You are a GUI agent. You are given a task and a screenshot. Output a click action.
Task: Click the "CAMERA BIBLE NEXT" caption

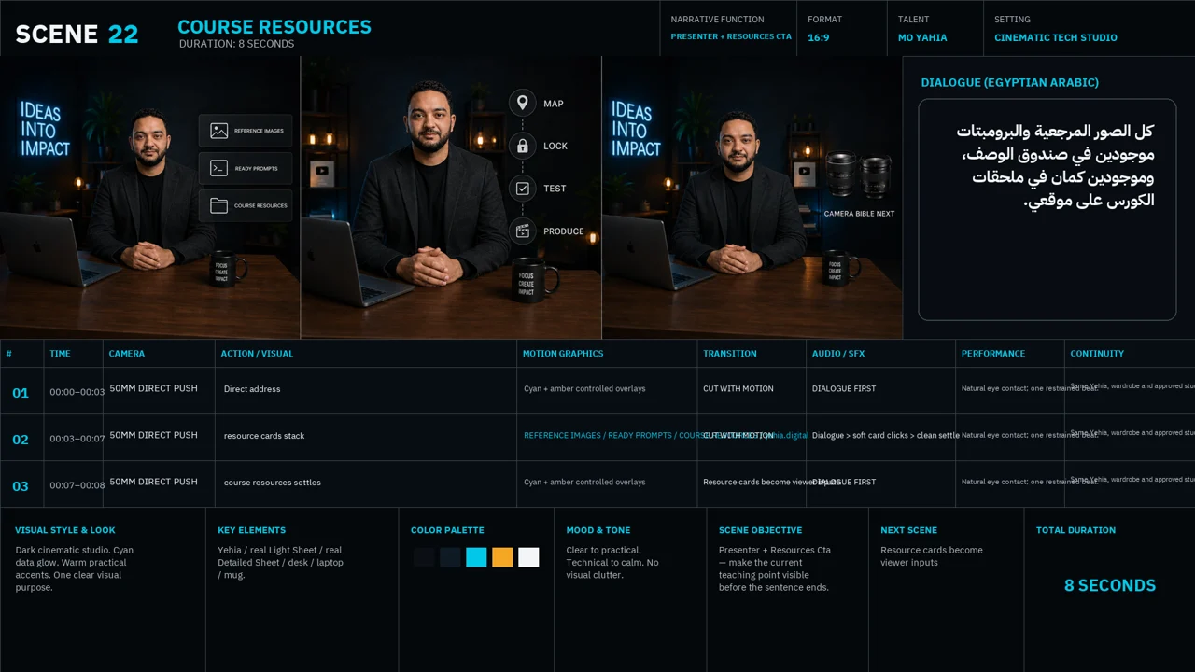point(859,214)
